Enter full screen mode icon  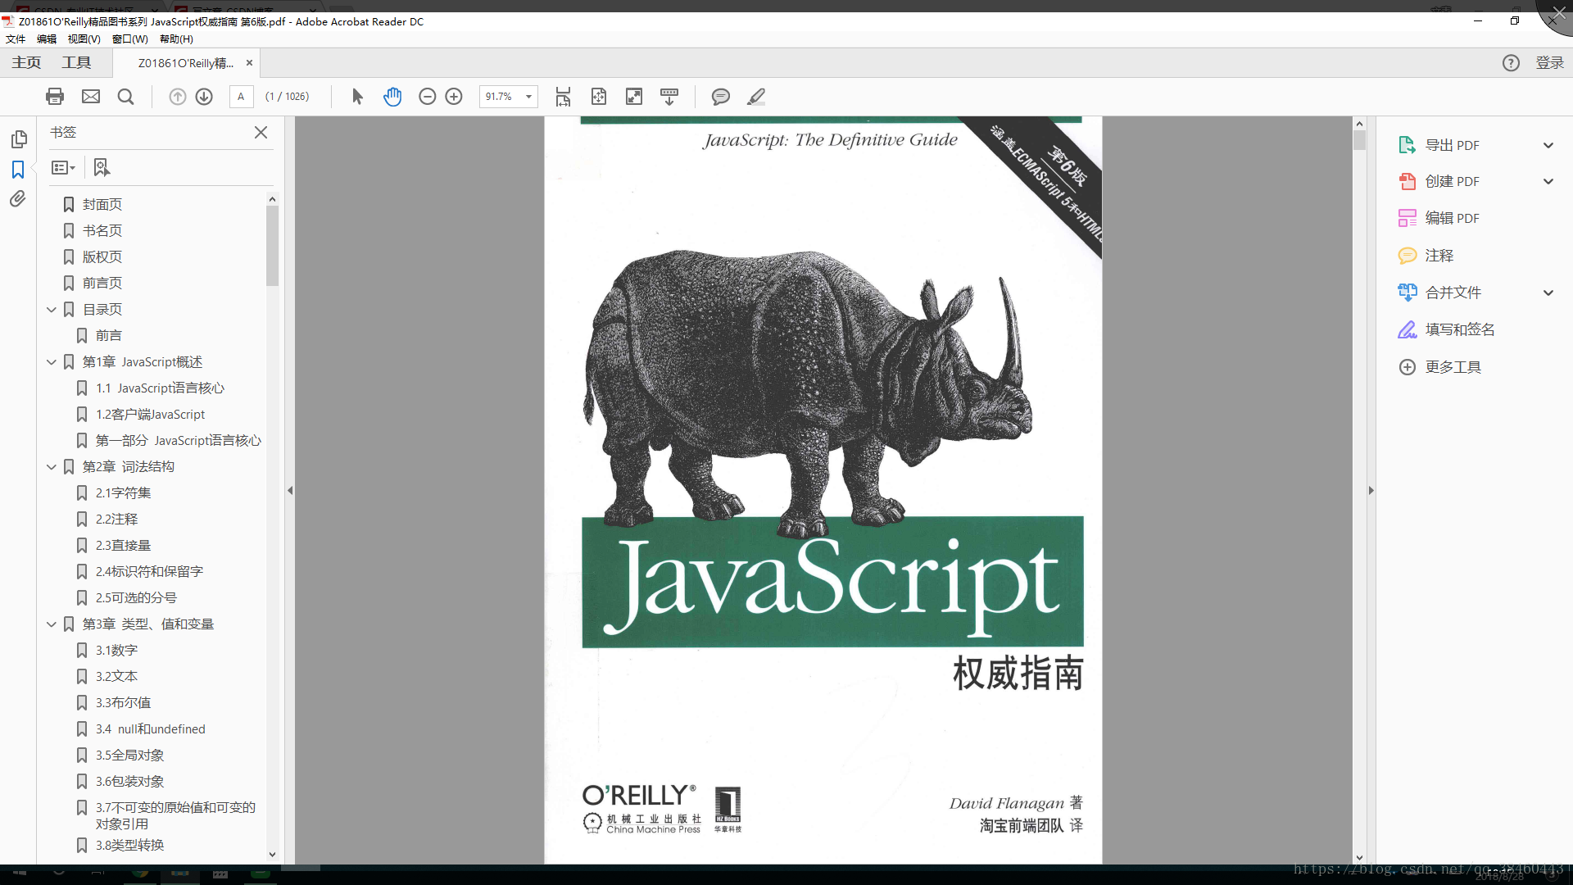634,97
